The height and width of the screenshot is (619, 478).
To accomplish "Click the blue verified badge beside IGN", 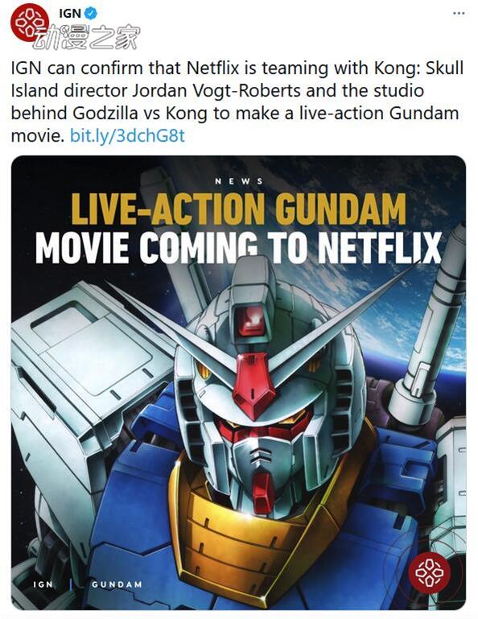I will click(92, 14).
